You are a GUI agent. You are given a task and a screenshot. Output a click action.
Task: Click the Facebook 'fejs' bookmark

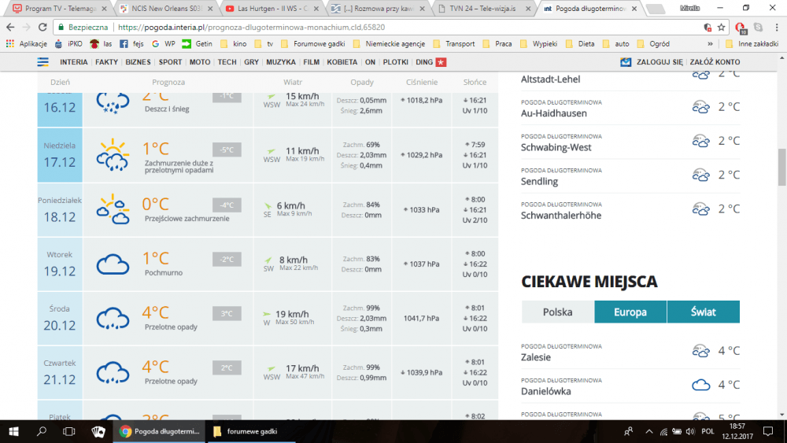[x=131, y=44]
